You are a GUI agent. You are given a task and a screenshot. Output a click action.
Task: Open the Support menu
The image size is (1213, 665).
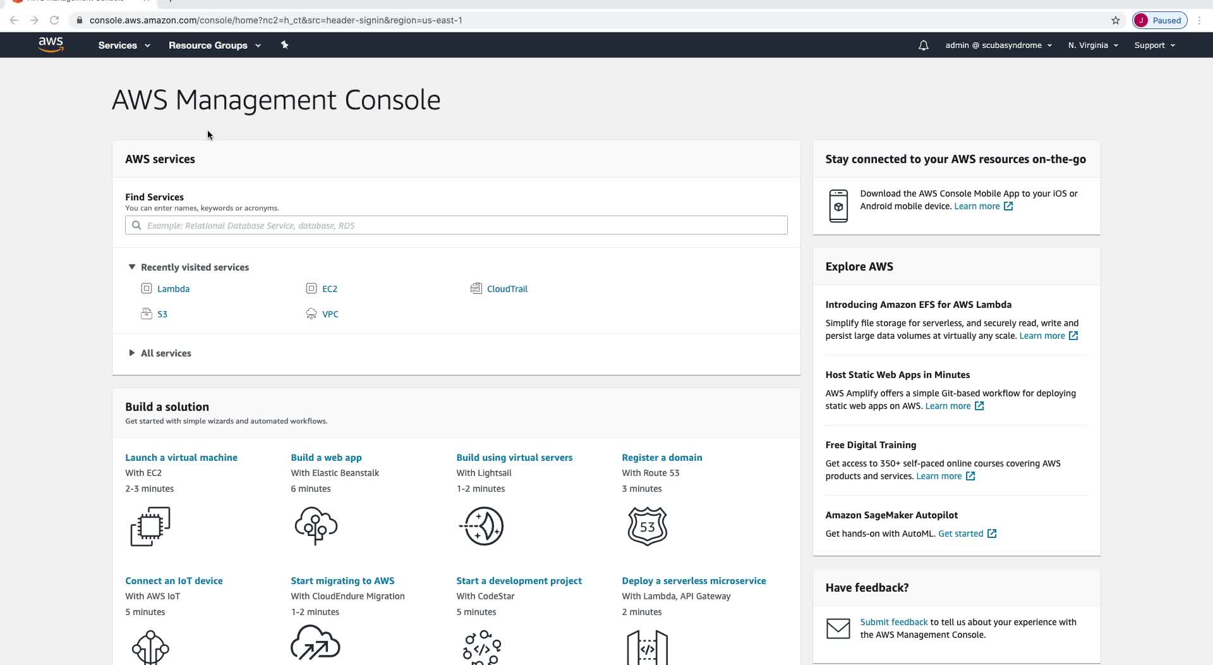(x=1154, y=46)
